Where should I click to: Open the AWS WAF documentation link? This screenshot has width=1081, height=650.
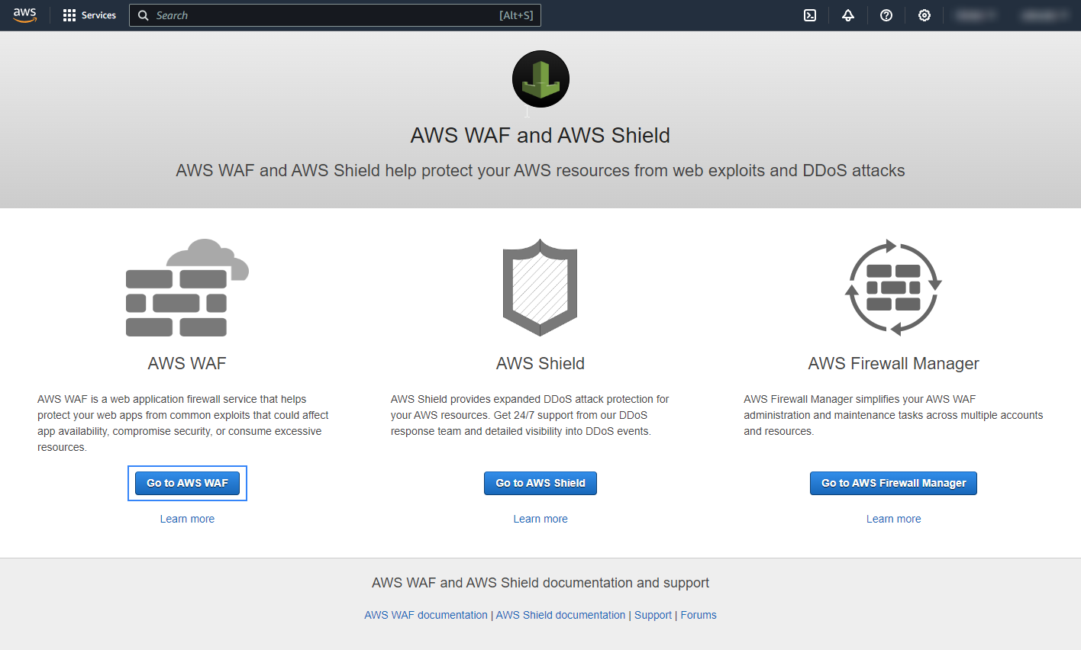[426, 615]
